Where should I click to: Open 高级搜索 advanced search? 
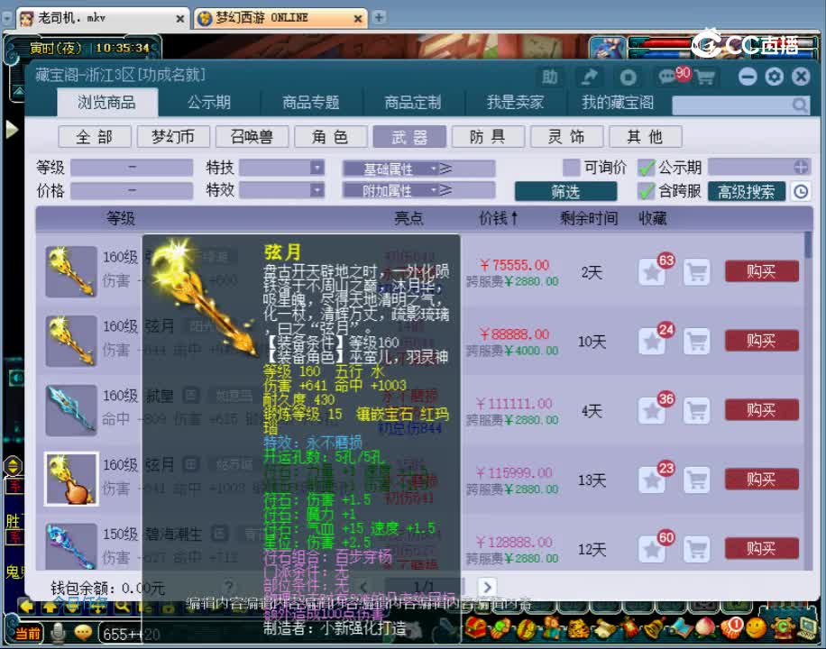click(746, 191)
